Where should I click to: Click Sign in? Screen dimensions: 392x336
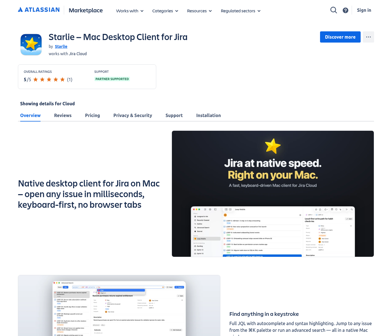point(364,10)
